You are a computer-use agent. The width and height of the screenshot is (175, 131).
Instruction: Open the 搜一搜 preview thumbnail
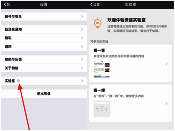point(102,109)
